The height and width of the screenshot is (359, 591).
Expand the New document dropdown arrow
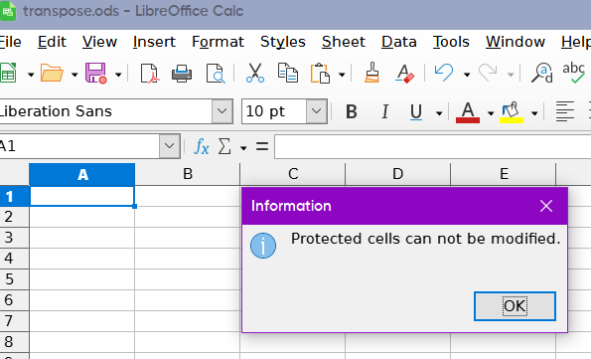pyautogui.click(x=31, y=75)
